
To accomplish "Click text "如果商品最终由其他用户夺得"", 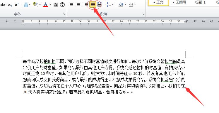I will click(86, 68).
